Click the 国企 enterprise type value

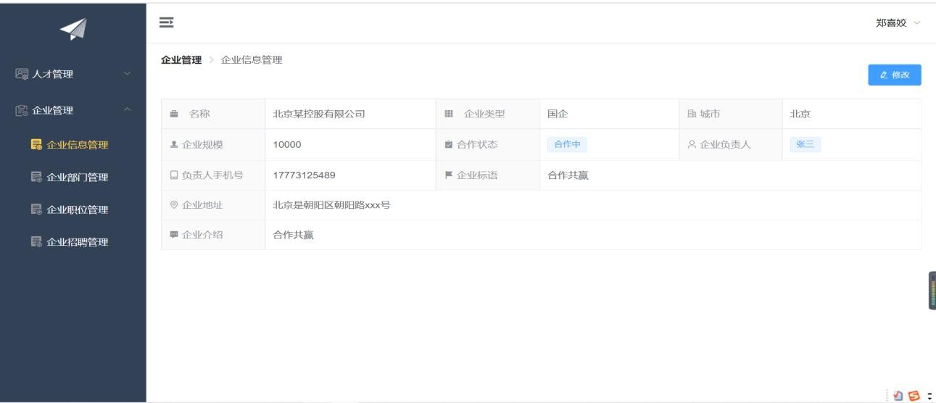coord(558,114)
